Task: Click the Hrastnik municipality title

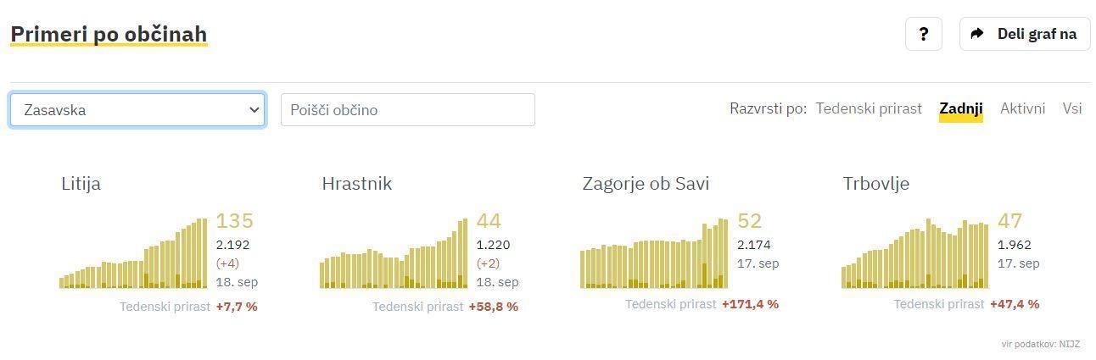Action: click(356, 184)
